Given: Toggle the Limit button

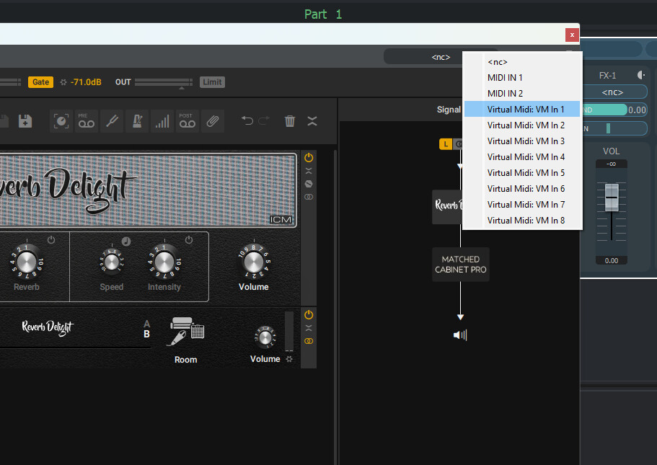Looking at the screenshot, I should pyautogui.click(x=213, y=82).
